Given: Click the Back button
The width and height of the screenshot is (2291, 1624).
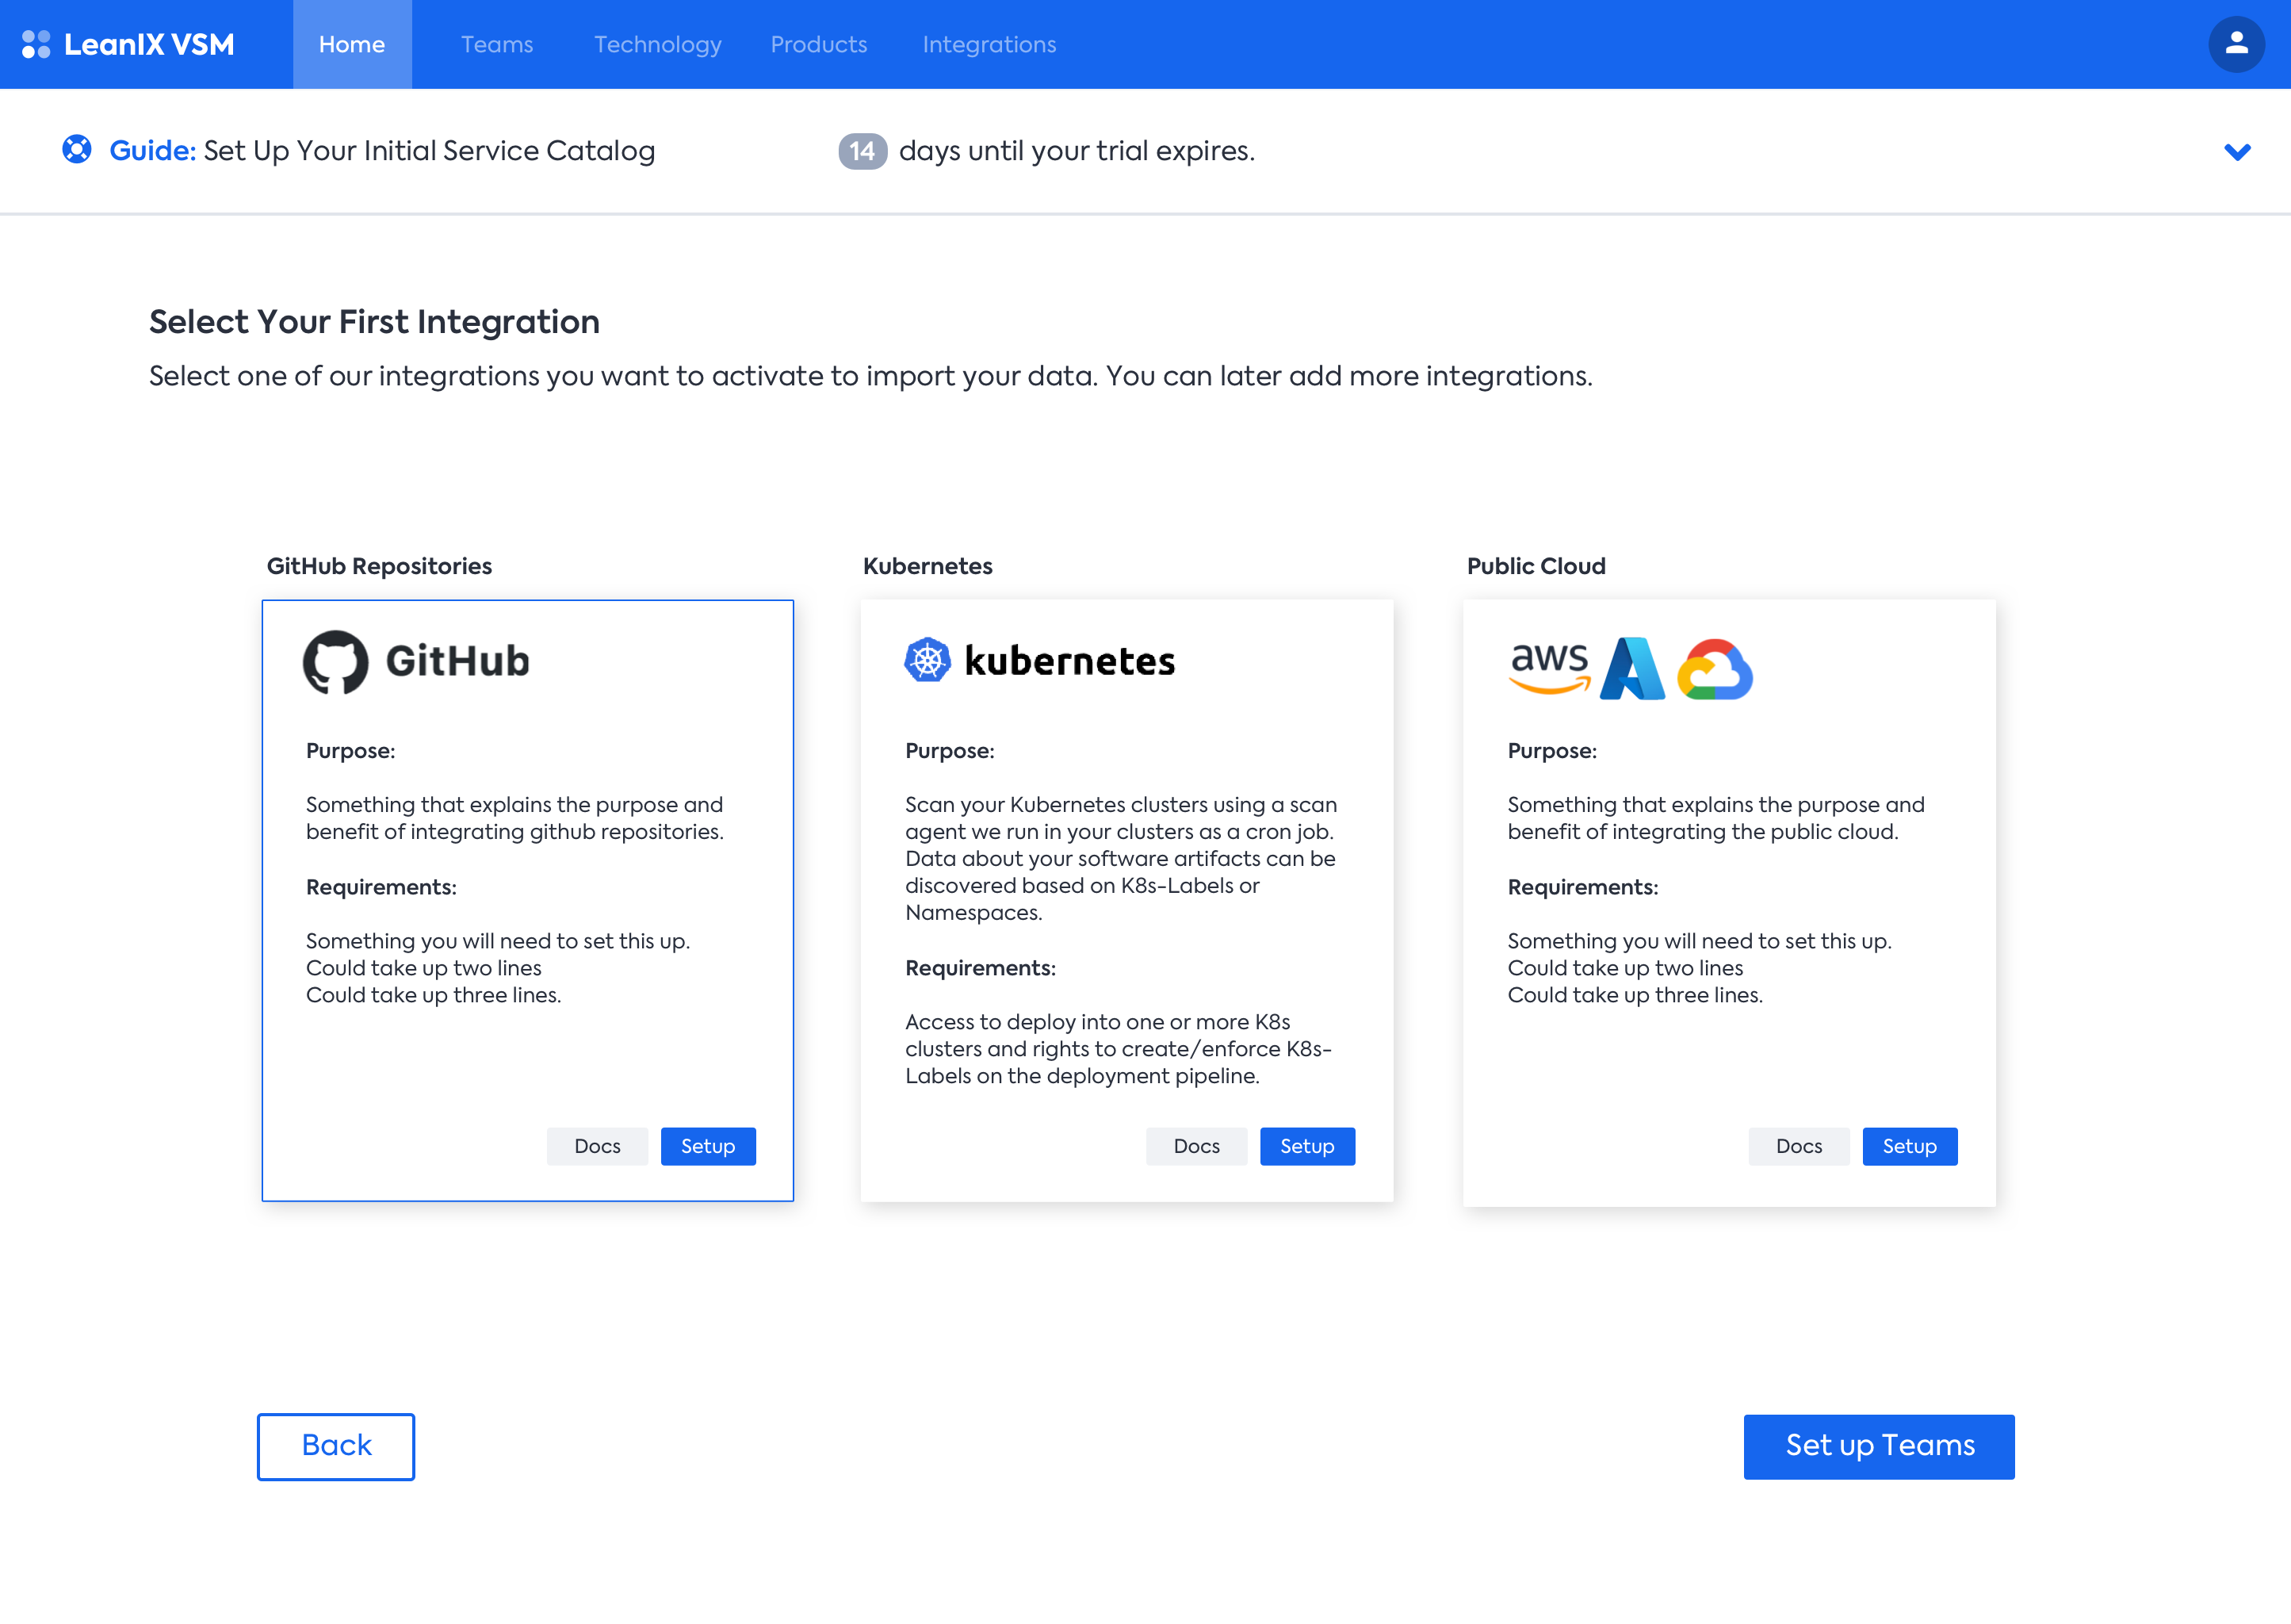Looking at the screenshot, I should tap(336, 1446).
